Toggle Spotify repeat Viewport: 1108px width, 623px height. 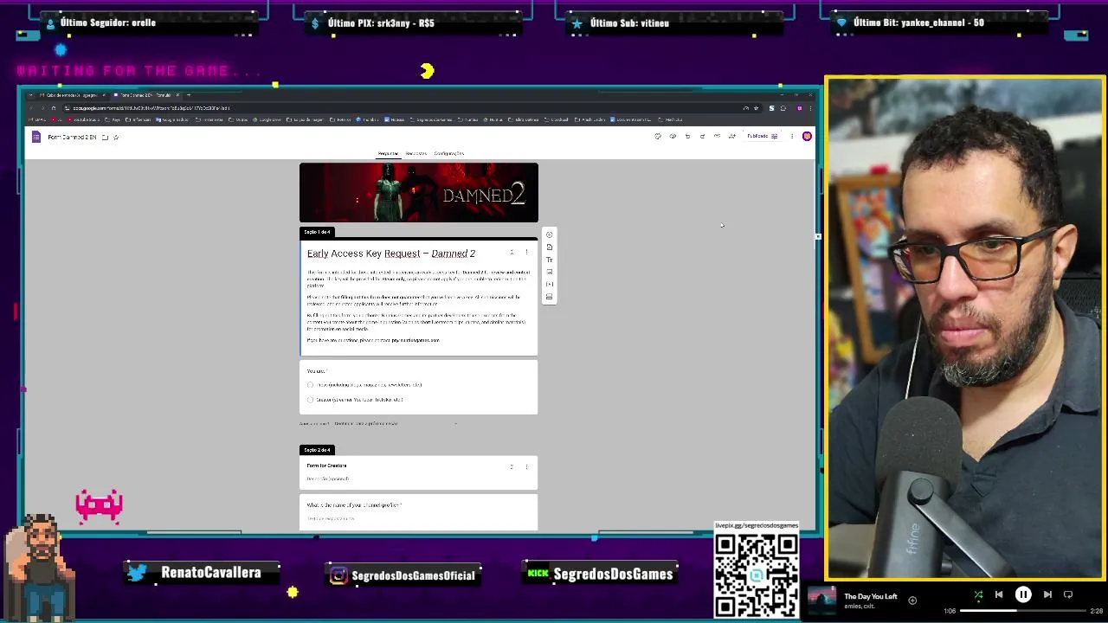pyautogui.click(x=1068, y=594)
